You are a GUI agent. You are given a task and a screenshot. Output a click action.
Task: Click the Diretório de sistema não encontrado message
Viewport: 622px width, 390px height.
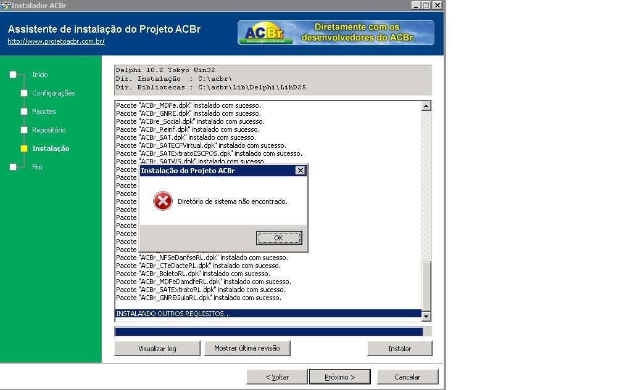coord(233,201)
